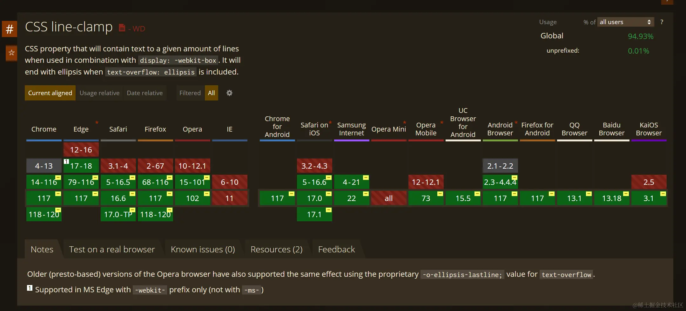Click the KaiOS Browser header
The width and height of the screenshot is (686, 311).
649,129
